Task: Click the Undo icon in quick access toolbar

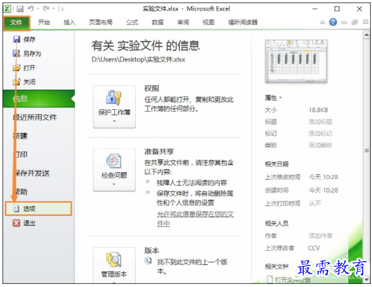Action: (31, 9)
